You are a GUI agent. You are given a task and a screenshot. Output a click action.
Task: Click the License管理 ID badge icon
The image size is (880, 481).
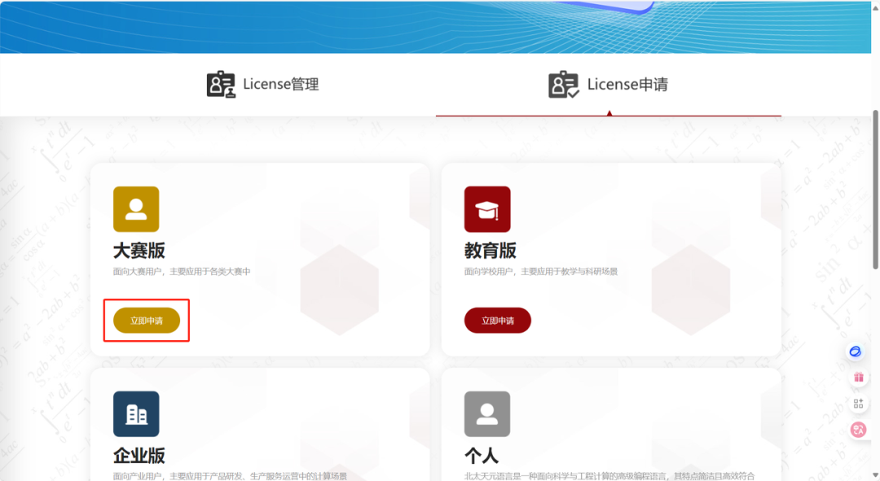(x=221, y=85)
